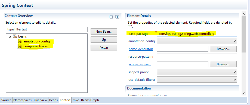Select the context tab
Image resolution: width=250 pixels, height=105 pixels.
pos(65,100)
